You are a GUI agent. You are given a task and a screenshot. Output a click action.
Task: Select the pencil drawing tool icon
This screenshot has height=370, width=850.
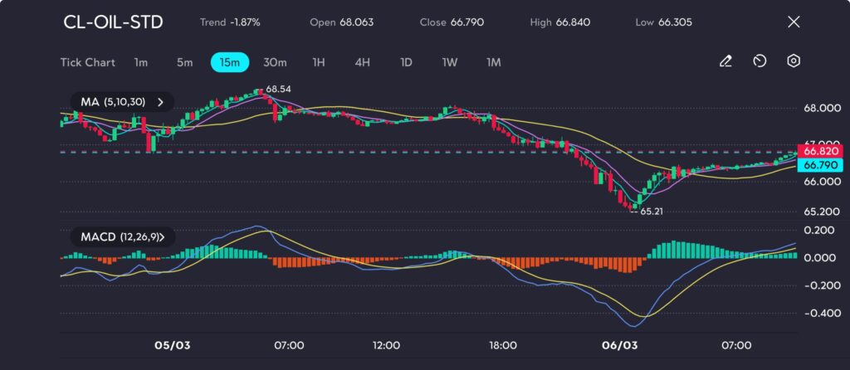725,61
